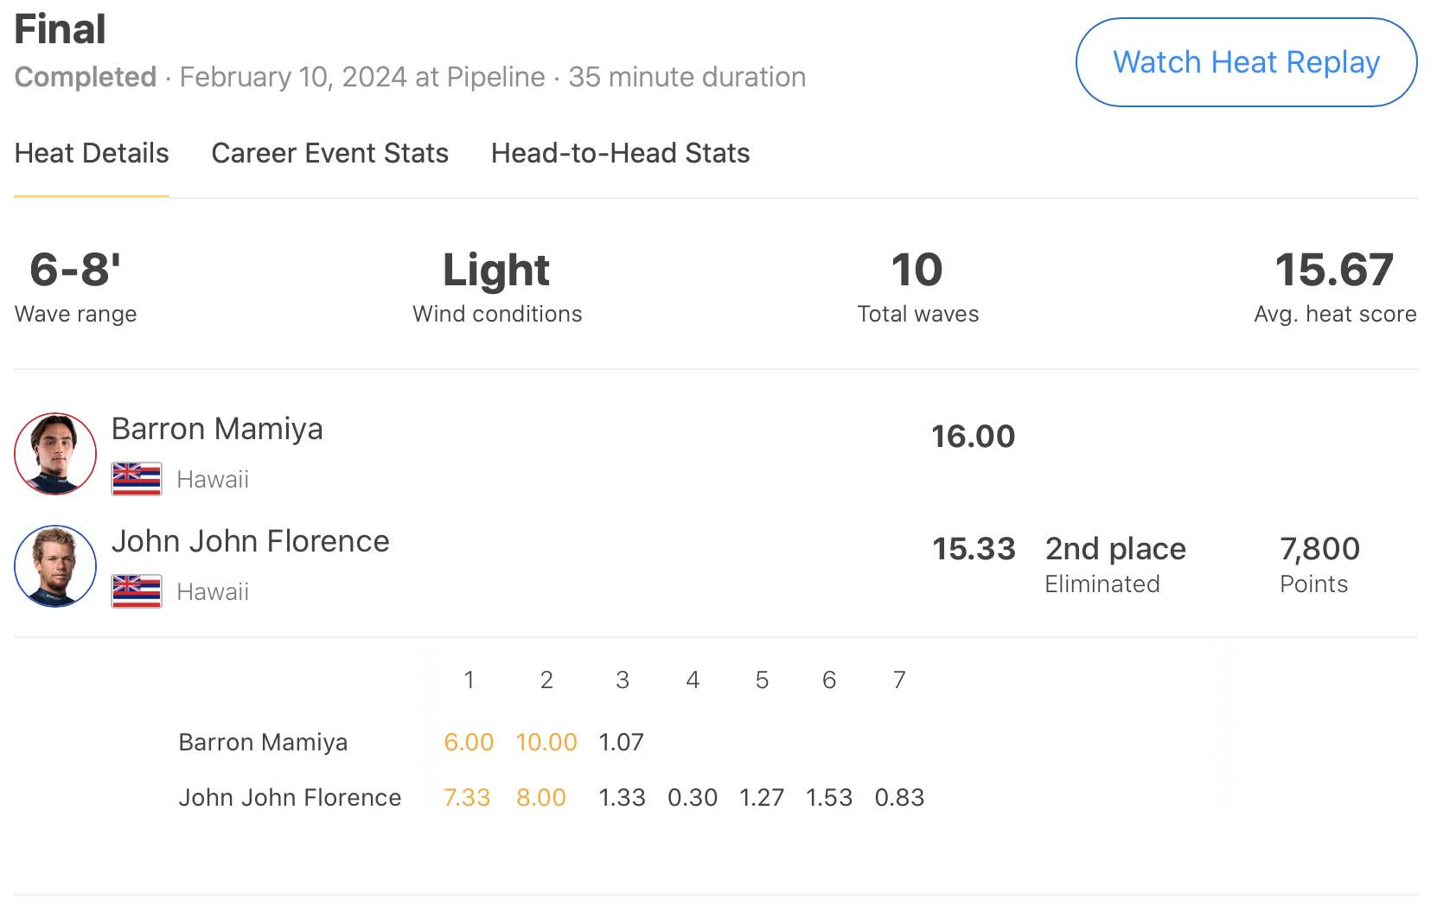Click Florence's 0.83 seventh wave score
The image size is (1437, 906).
[x=899, y=797]
